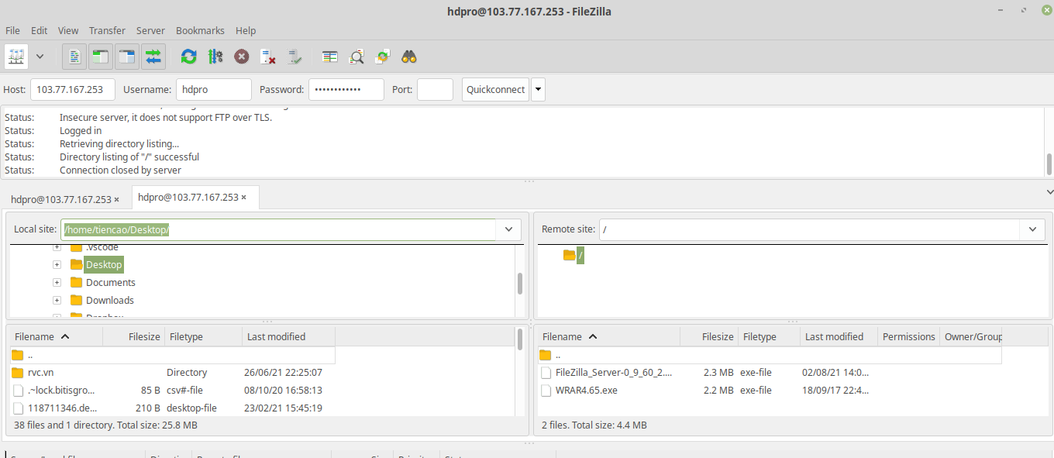Image resolution: width=1054 pixels, height=458 pixels.
Task: Open the Edit menu
Action: pyautogui.click(x=40, y=30)
